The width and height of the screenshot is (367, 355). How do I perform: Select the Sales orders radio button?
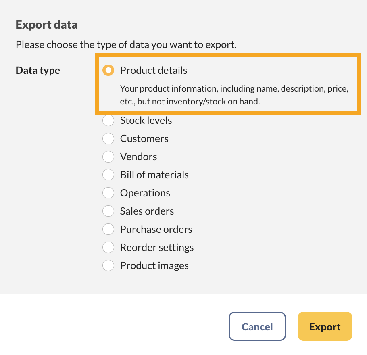click(108, 211)
